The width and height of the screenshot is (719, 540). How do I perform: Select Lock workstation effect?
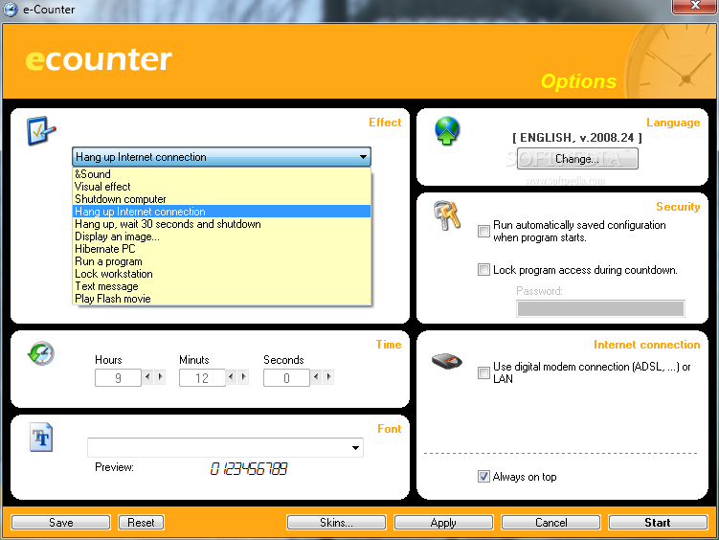click(222, 274)
